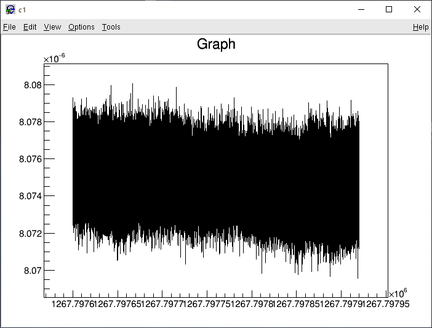
Task: Click the ROOT application icon in title bar
Action: 10,9
